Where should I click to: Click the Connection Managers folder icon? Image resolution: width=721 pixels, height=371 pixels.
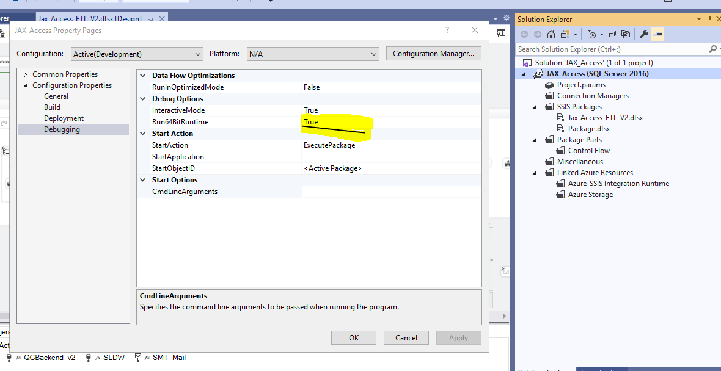tap(549, 96)
